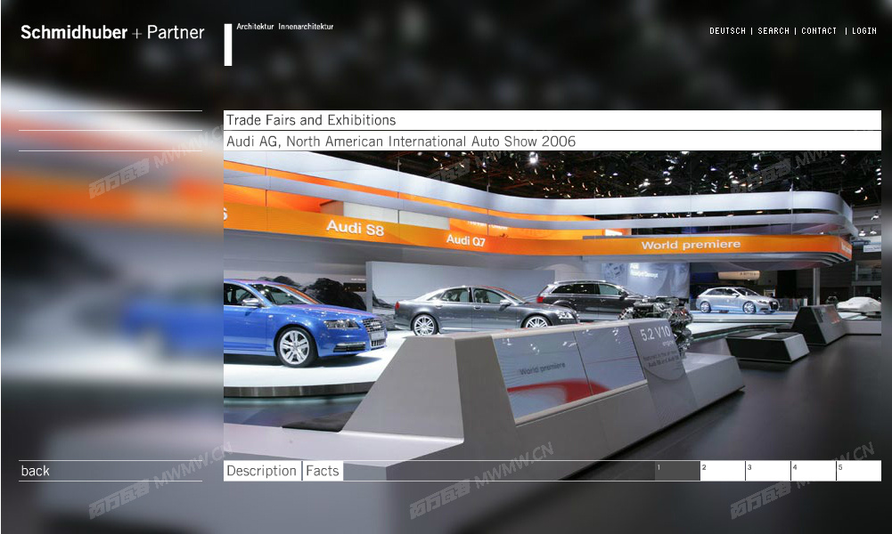Select image page 1
Image resolution: width=892 pixels, height=534 pixels.
coord(677,471)
